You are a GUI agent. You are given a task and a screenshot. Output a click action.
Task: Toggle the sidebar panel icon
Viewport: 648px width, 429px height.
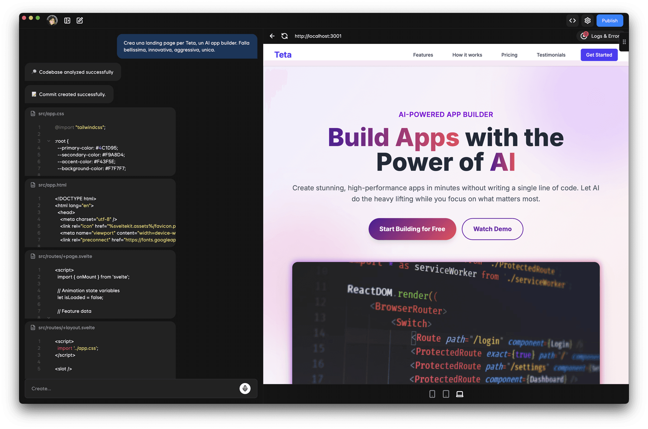tap(67, 20)
